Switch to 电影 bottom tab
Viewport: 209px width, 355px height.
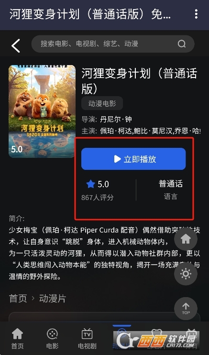tap(52, 339)
